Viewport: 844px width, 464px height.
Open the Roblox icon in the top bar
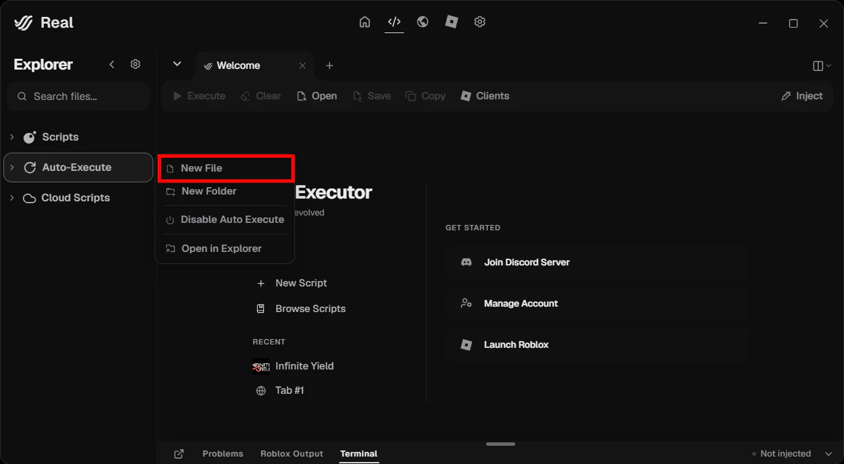[x=452, y=22]
